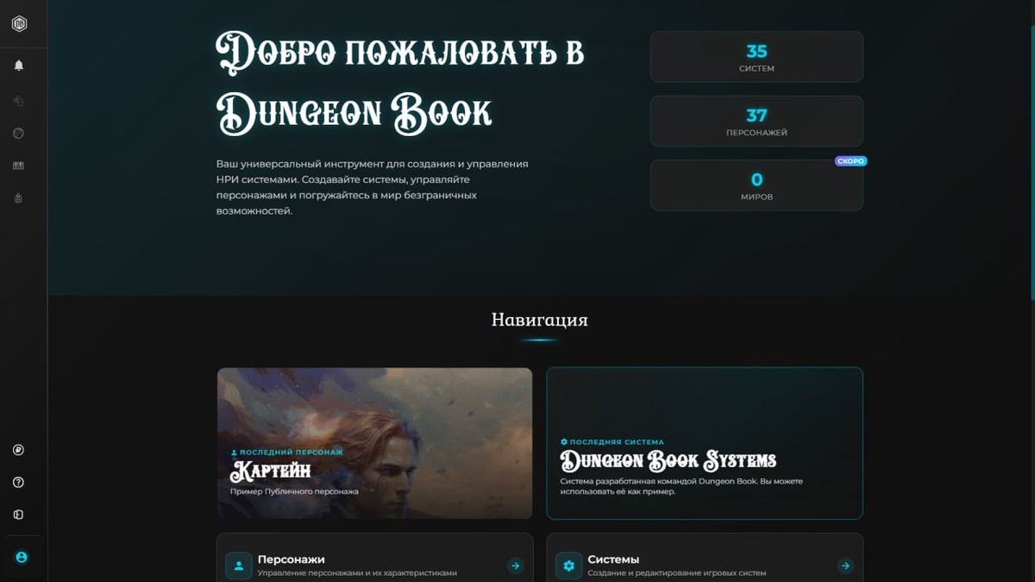Screen dimensions: 1035x582
Task: Click the СКОРО badge on the Миров card
Action: (x=850, y=161)
